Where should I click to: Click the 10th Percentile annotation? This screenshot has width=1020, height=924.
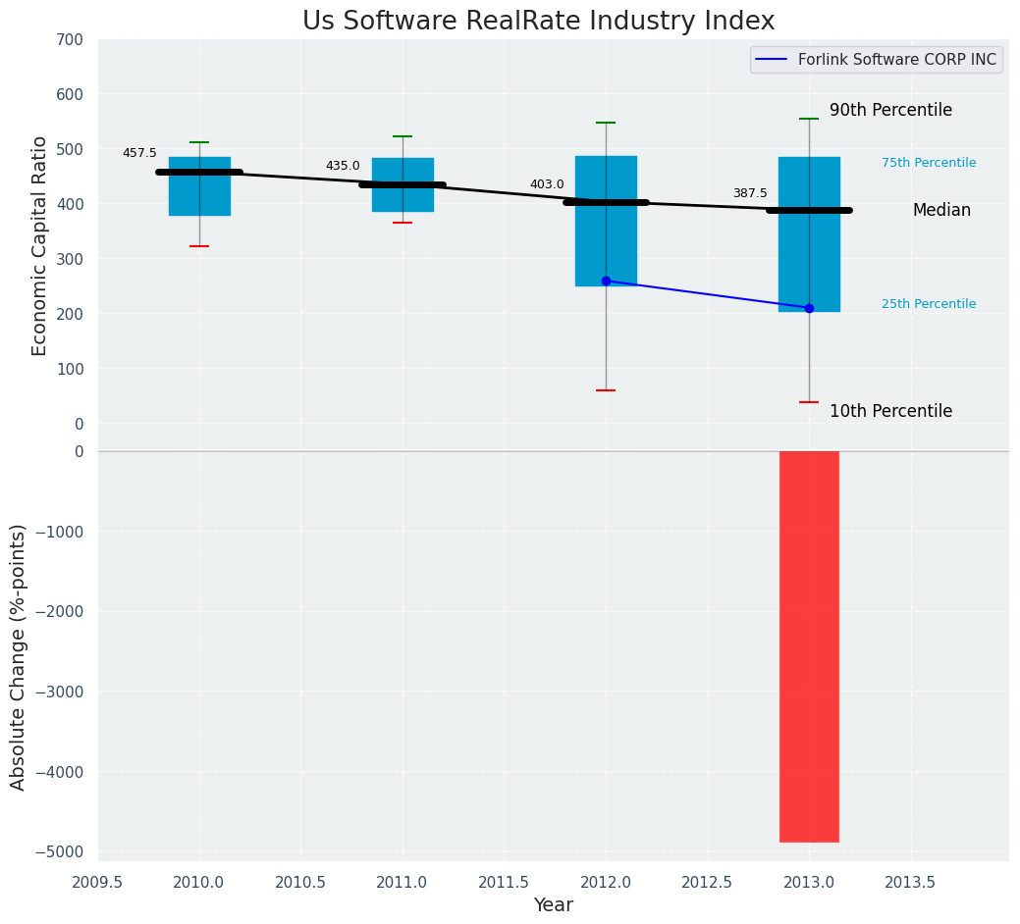890,411
